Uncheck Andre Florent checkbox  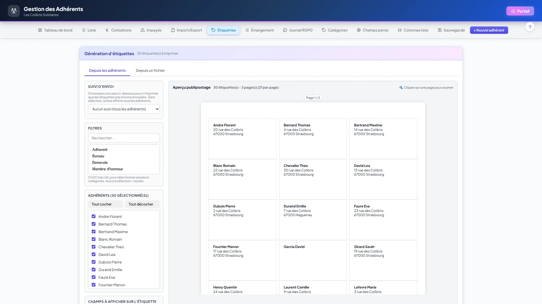tap(93, 216)
